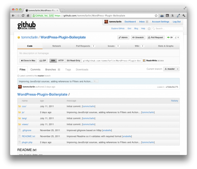
Task: Open the Pull Requests tab
Action: (x=86, y=46)
